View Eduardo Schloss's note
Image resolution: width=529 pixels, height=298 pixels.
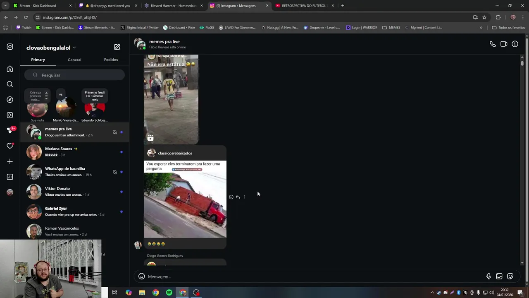coord(95,107)
